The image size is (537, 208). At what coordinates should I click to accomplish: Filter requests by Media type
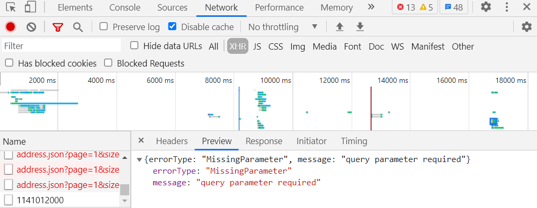click(x=325, y=46)
